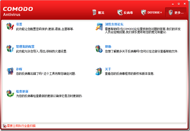Minimize the COMODO Antivirus window
190x131 pixels.
[x=173, y=4]
